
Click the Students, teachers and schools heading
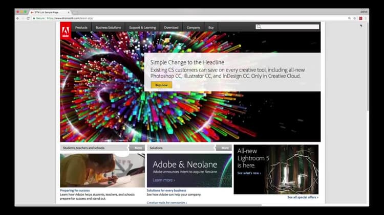tap(84, 148)
